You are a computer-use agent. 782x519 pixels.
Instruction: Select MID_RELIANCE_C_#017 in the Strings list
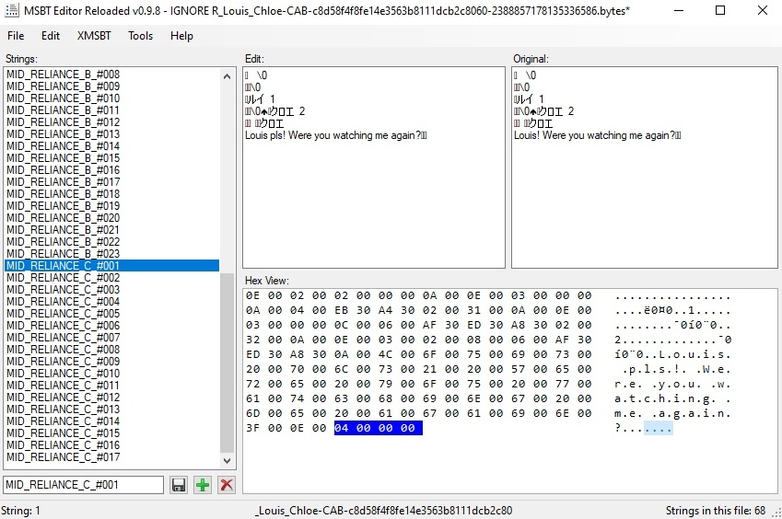(63, 457)
